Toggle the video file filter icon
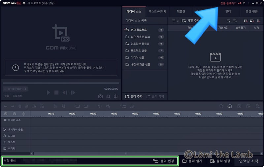This screenshot has width=264, height=167. click(x=245, y=21)
